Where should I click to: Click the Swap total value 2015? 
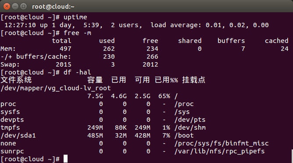64,64
